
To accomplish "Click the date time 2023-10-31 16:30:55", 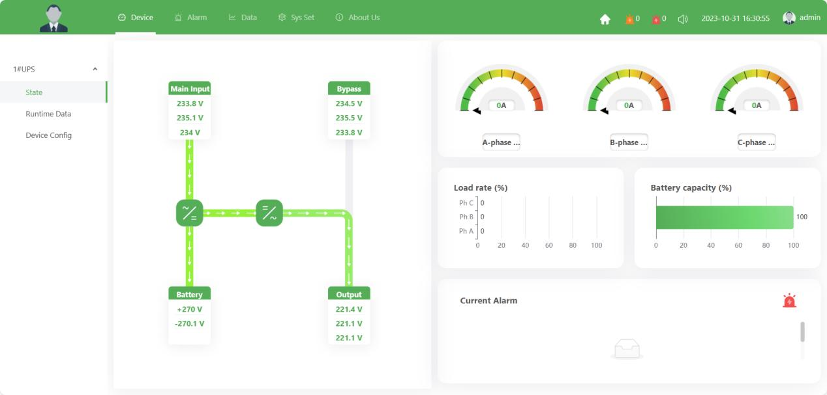I will (x=736, y=18).
